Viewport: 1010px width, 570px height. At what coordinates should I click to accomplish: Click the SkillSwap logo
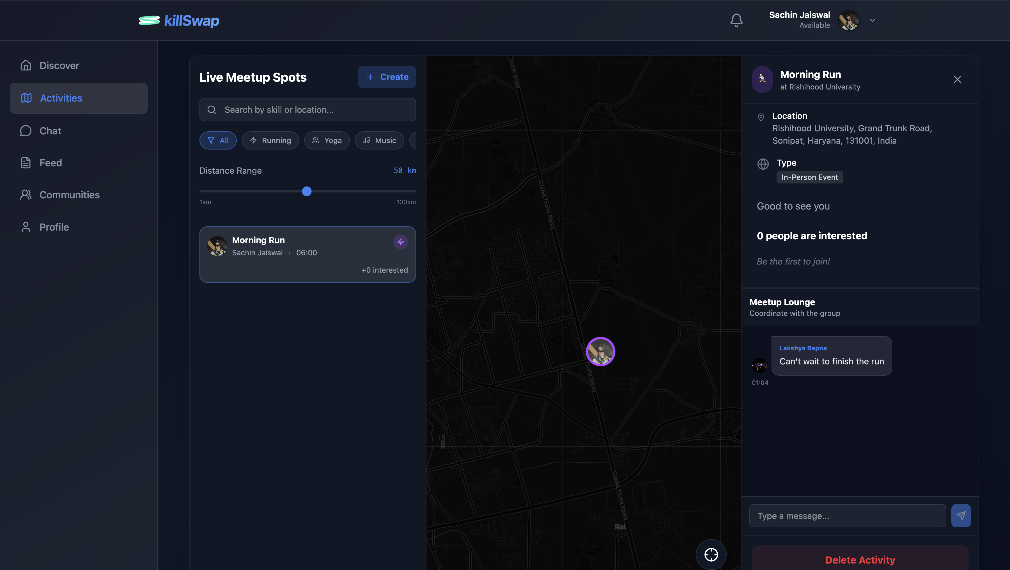tap(179, 20)
